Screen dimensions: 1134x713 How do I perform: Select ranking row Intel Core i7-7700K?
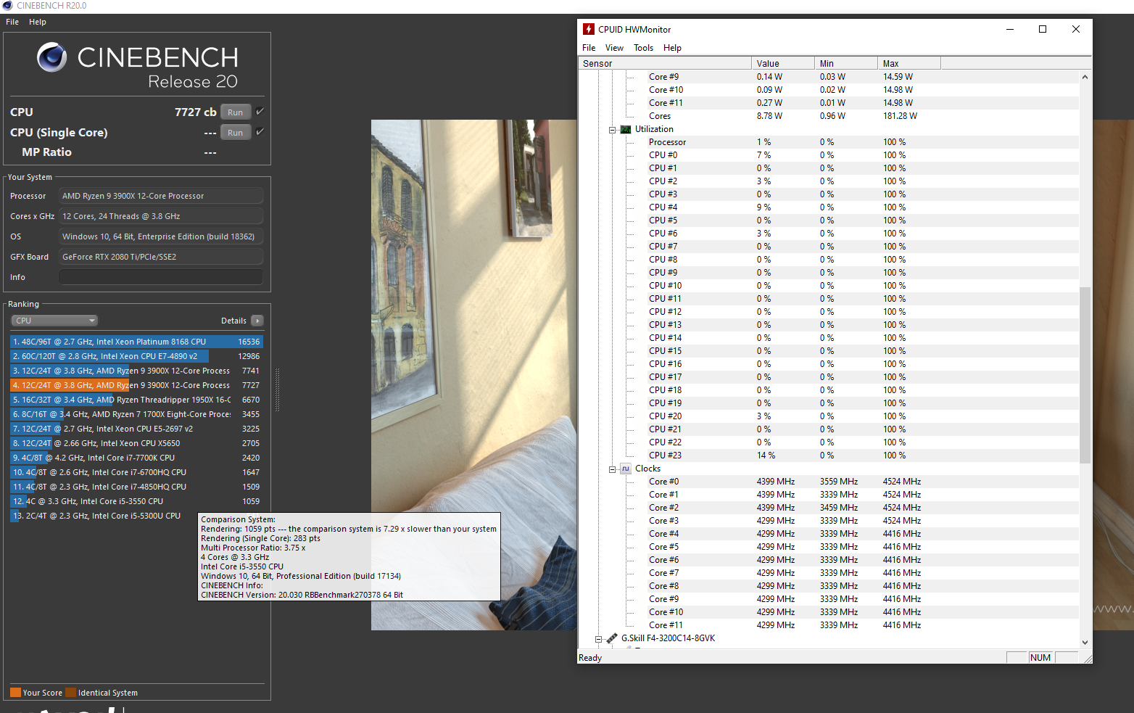coord(136,458)
